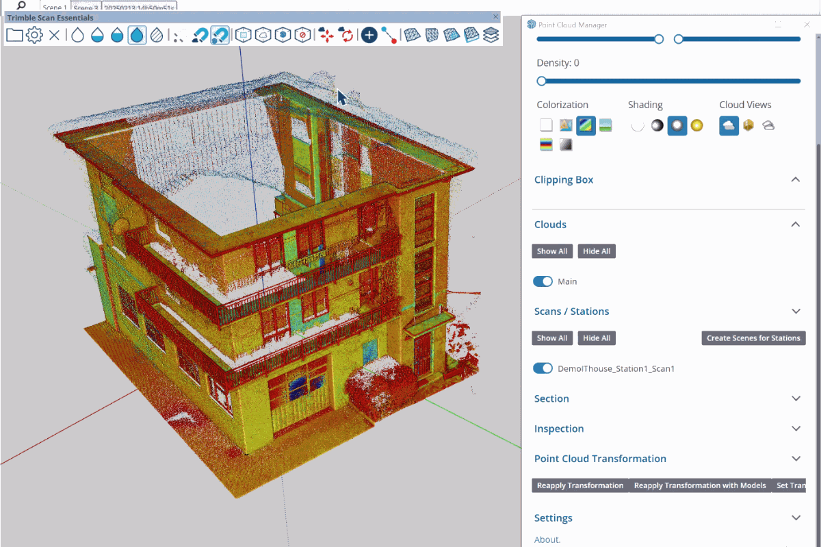Switch to the Scene 1 tab
This screenshot has height=547, width=821.
click(53, 7)
